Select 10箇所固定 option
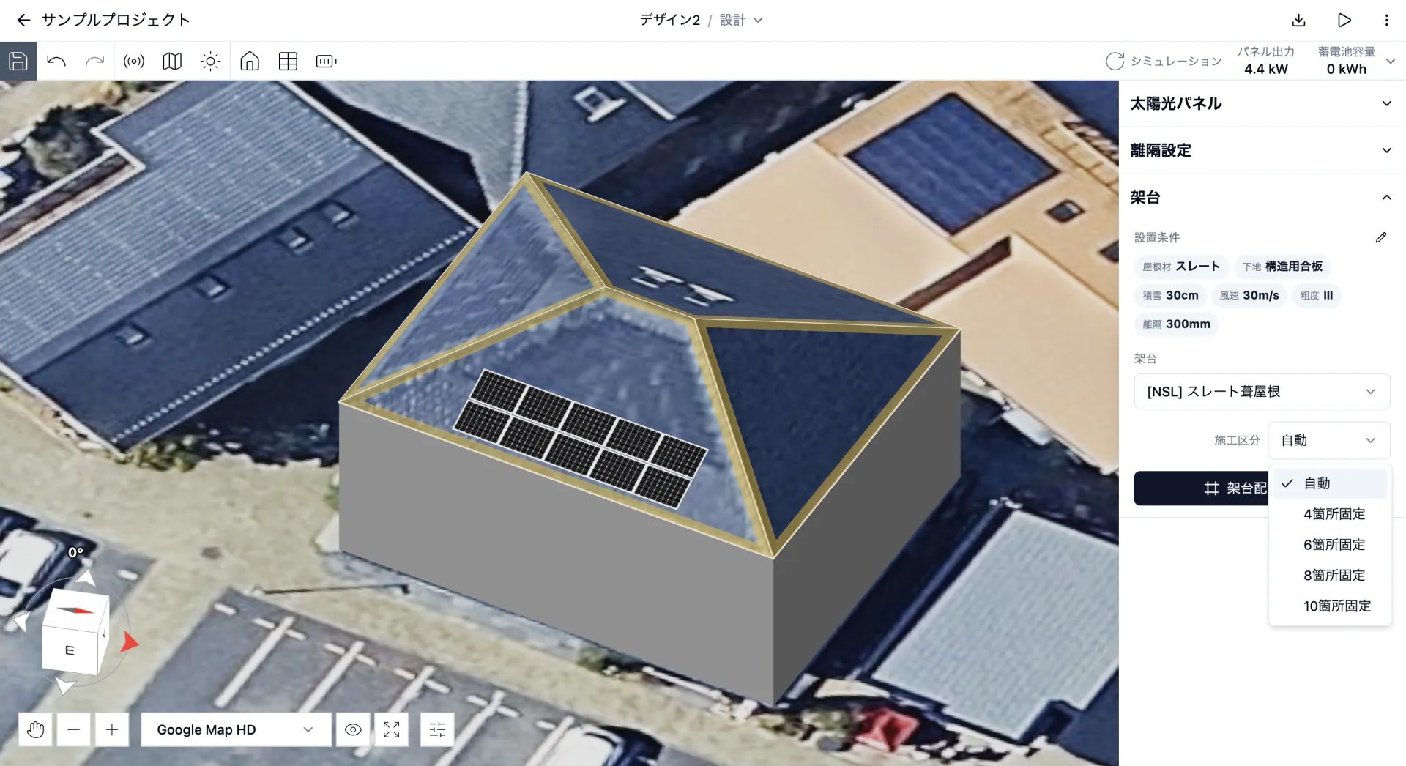Viewport: 1406px width, 766px height. (1330, 606)
